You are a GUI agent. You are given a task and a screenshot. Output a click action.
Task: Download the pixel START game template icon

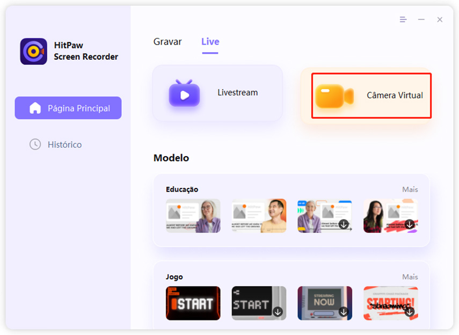click(x=278, y=311)
